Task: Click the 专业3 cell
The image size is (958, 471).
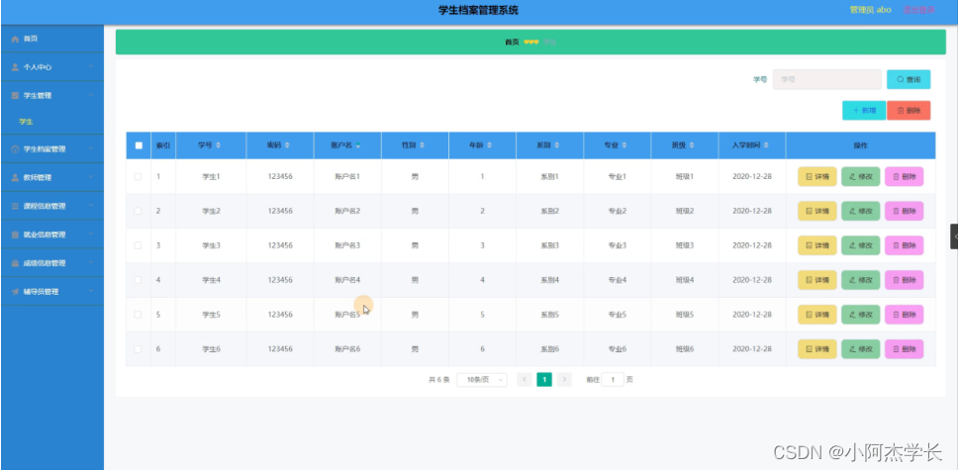Action: (618, 245)
